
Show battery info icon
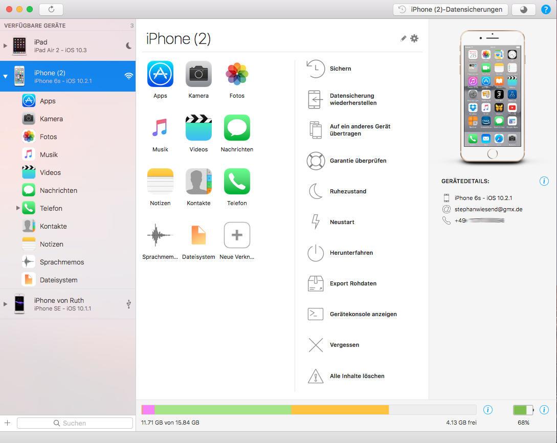pos(544,410)
